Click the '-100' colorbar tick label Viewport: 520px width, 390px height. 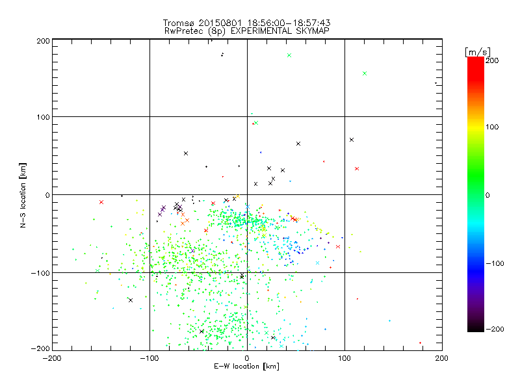(x=495, y=264)
